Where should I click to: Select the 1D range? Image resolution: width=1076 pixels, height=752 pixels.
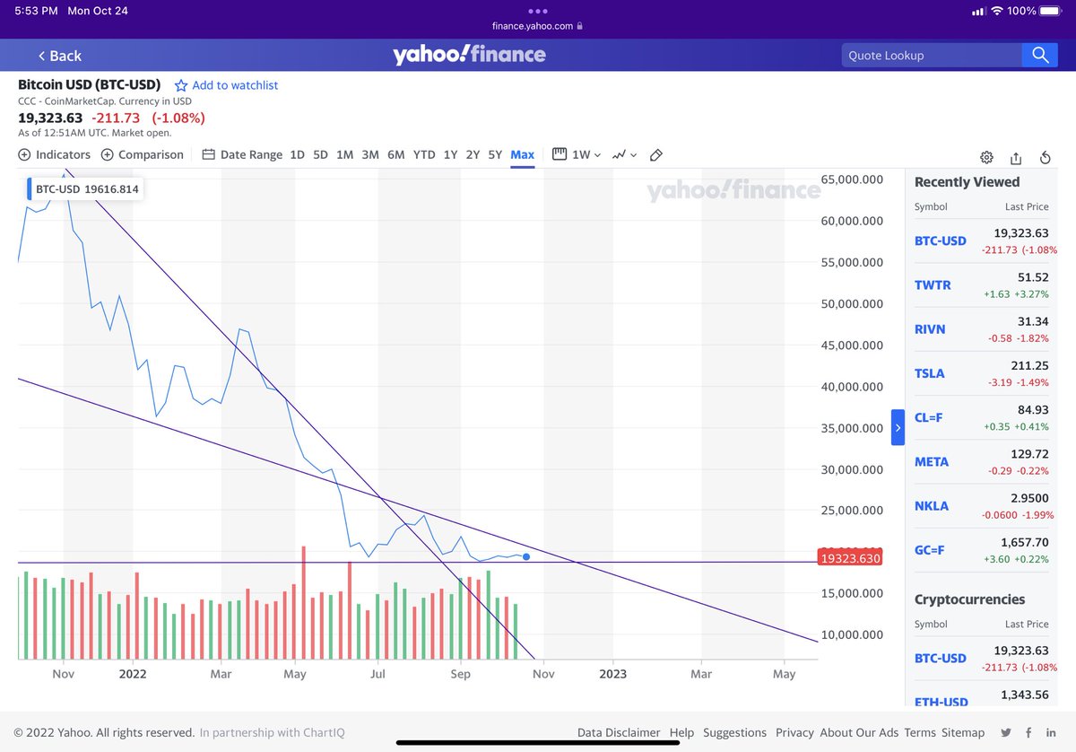point(297,154)
